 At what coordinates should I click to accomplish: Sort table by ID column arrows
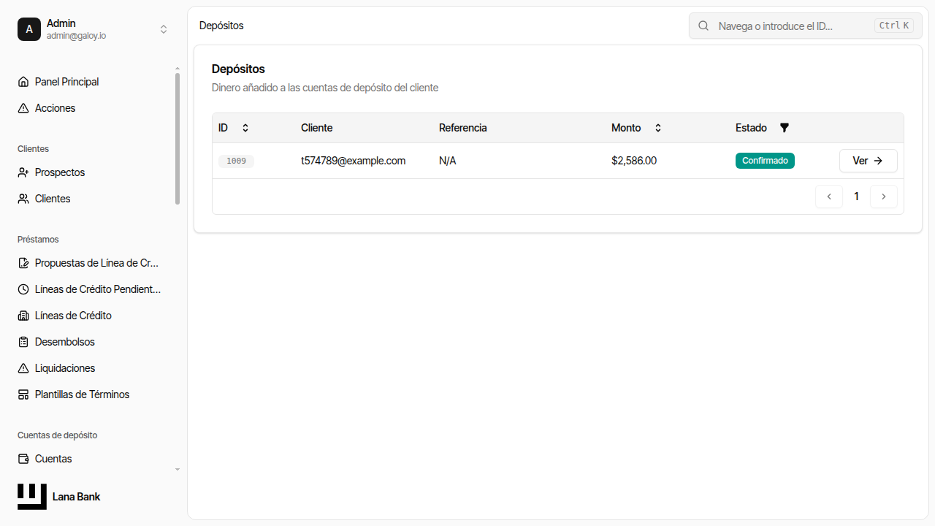(245, 128)
